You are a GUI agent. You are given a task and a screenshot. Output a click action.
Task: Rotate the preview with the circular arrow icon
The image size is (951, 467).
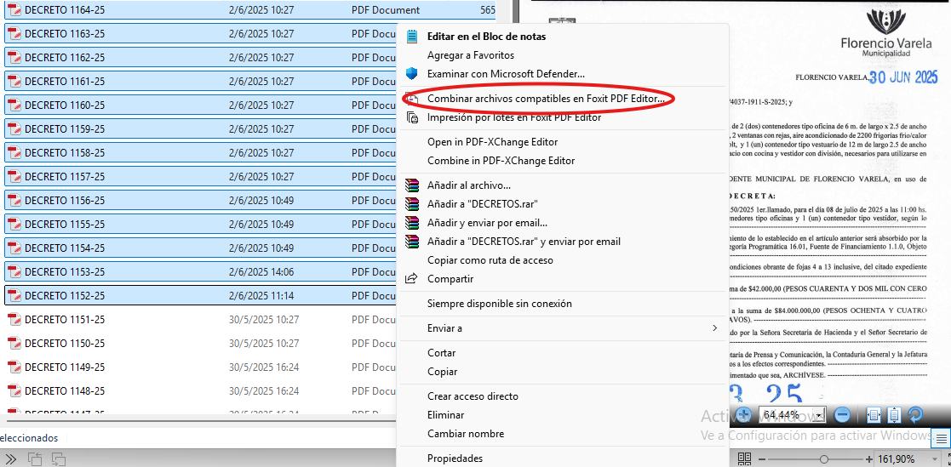point(914,415)
